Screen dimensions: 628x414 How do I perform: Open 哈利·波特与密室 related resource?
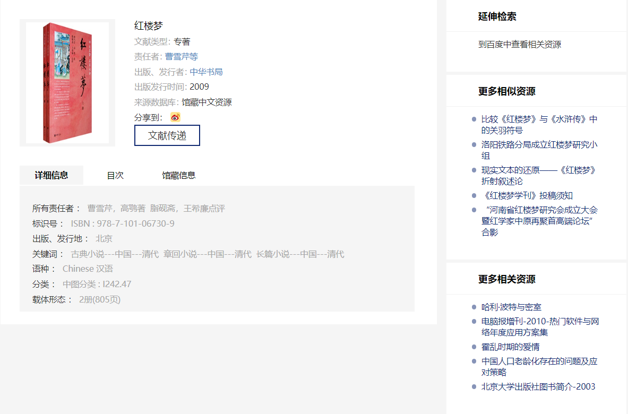pos(511,307)
